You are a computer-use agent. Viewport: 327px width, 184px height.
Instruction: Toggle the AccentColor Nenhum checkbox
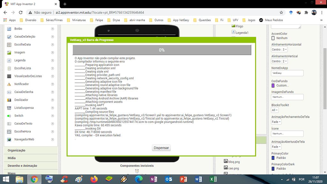click(273, 38)
